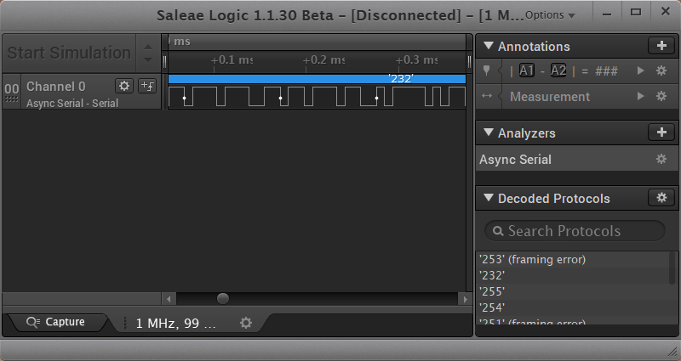Open Decoded Protocols settings gear
Viewport: 681px width, 361px height.
(661, 198)
